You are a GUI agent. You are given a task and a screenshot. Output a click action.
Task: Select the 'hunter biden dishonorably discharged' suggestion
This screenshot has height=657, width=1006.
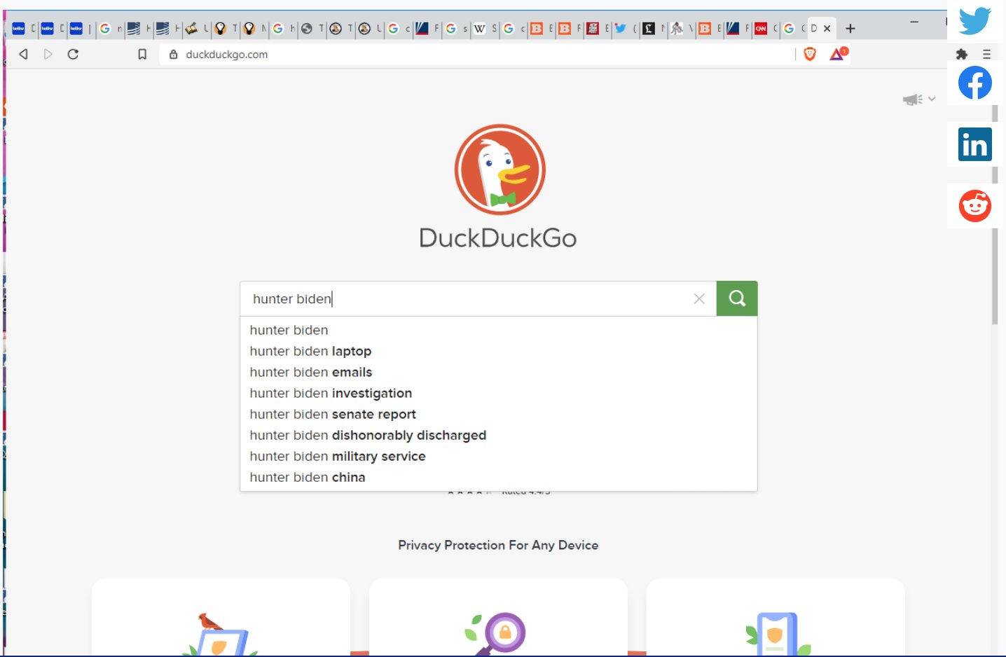(499, 435)
